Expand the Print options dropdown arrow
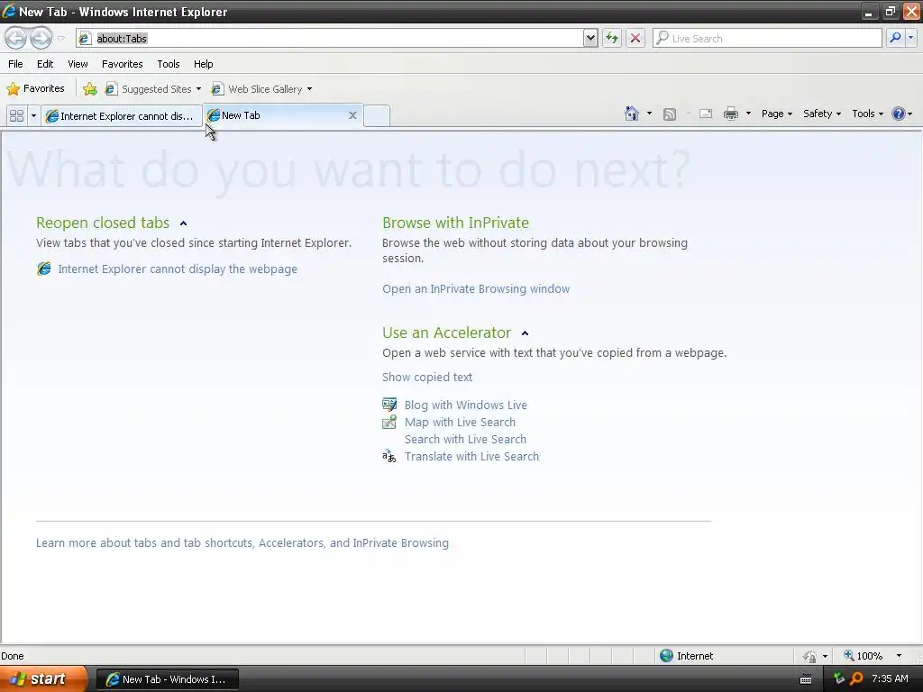The width and height of the screenshot is (923, 692). coord(748,114)
